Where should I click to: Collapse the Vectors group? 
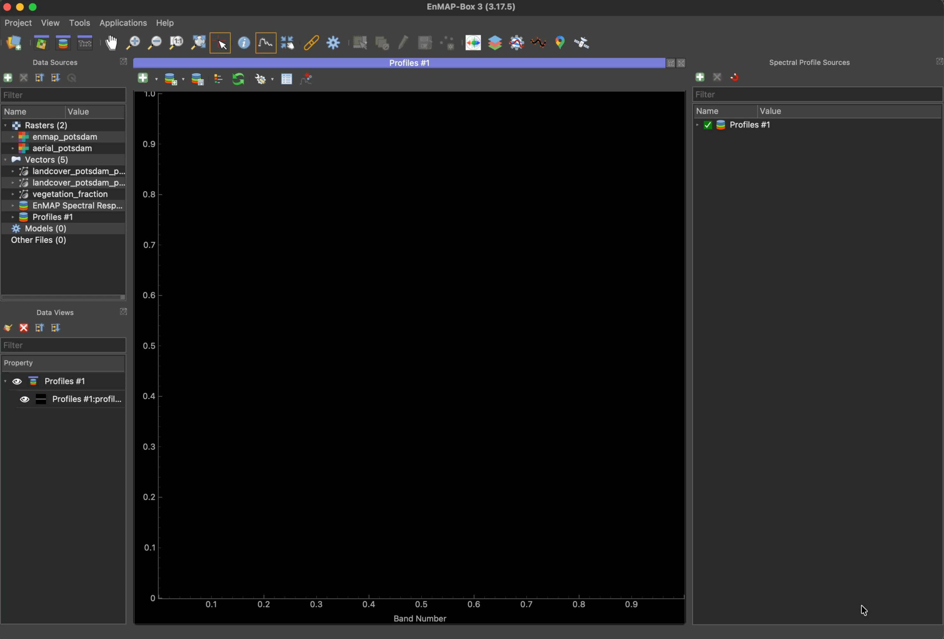pyautogui.click(x=5, y=160)
